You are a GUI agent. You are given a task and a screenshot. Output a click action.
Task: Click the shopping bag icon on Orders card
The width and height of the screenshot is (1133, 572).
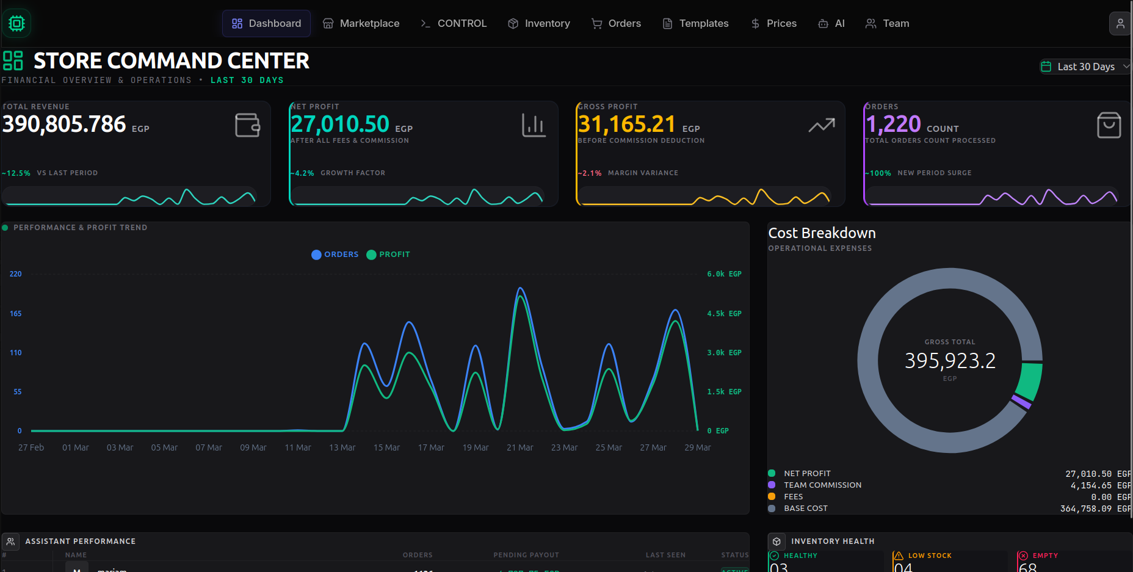click(x=1109, y=125)
